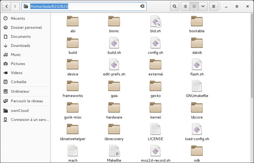Viewport: 254px width, 163px height.
Task: Select the load-config.sh script icon
Action: (197, 129)
